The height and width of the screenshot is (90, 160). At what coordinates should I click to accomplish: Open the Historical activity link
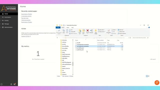tap(26, 20)
